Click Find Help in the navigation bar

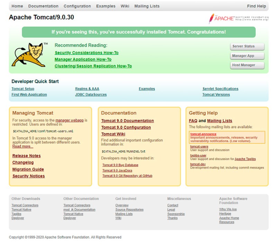click(257, 6)
